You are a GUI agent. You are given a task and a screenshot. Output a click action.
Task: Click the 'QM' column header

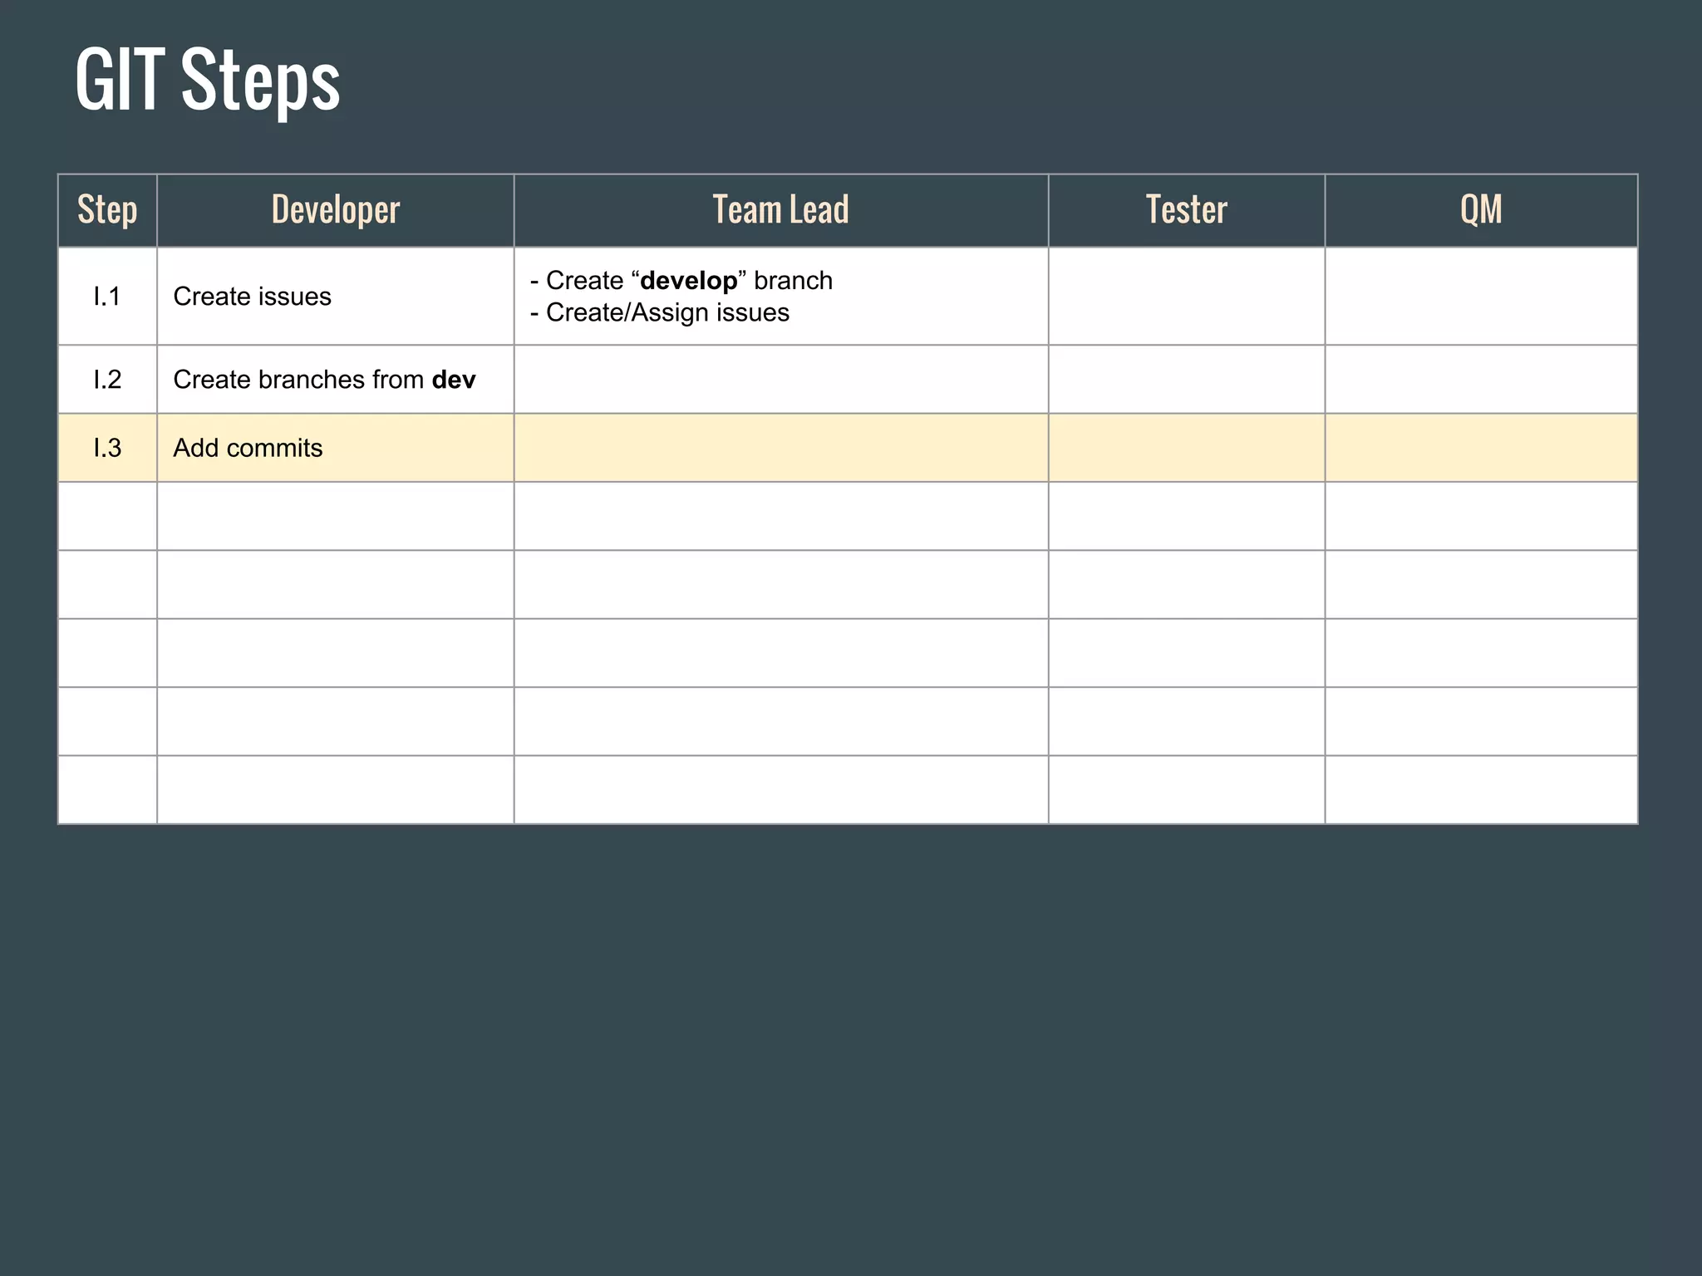[1481, 210]
